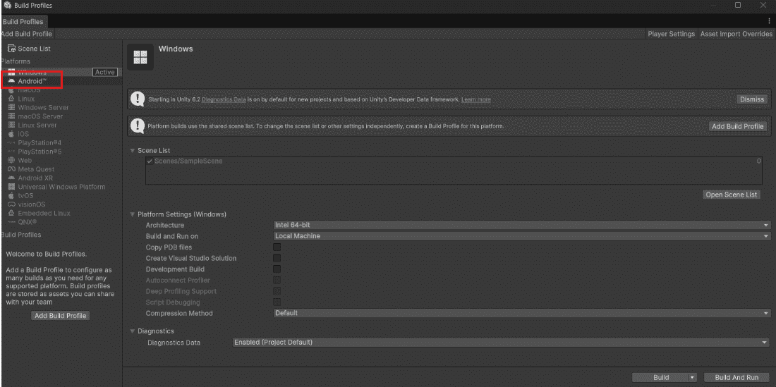Click the Unity logo in the title bar

pyautogui.click(x=8, y=5)
